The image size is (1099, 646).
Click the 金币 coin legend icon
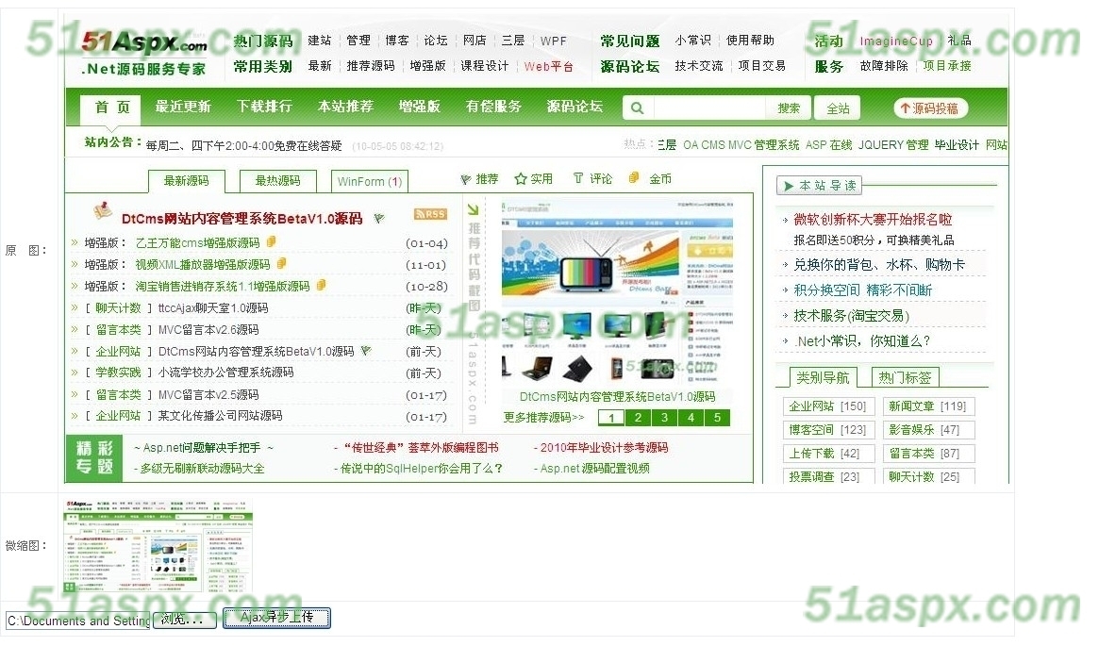pyautogui.click(x=634, y=178)
